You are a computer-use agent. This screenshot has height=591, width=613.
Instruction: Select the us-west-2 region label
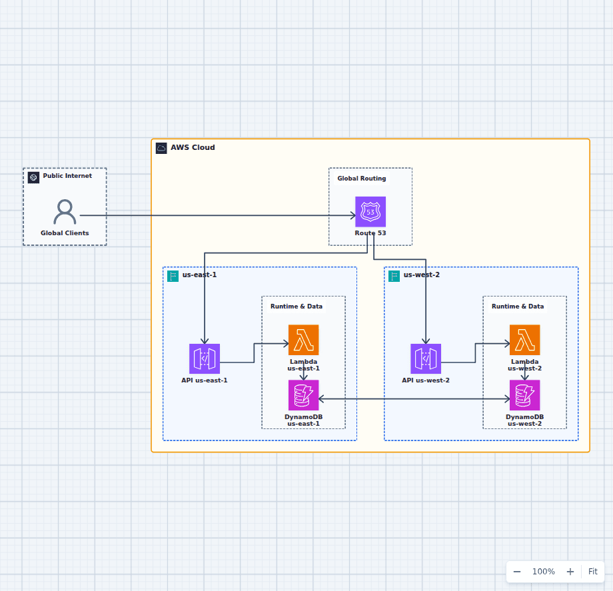point(421,275)
